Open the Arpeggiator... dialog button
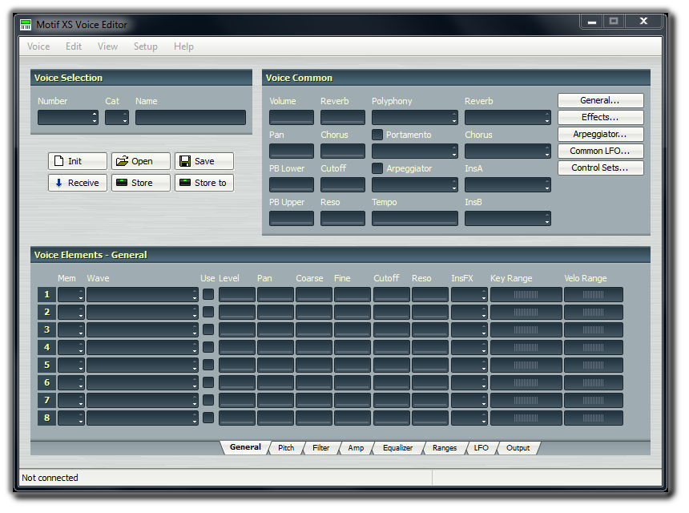This screenshot has width=689, height=513. coord(601,134)
